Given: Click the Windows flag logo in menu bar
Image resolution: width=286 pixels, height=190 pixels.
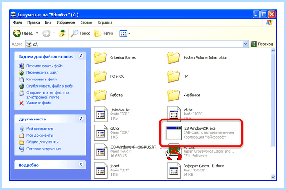Looking at the screenshot, I should pyautogui.click(x=269, y=22).
